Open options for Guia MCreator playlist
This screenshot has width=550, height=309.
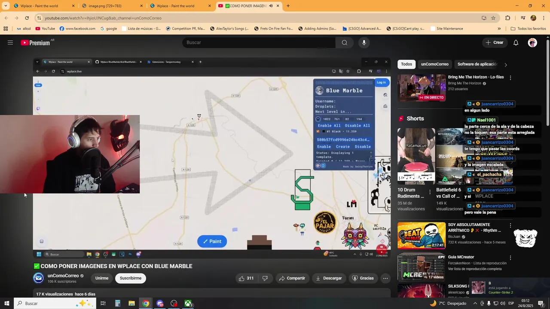[x=510, y=257]
